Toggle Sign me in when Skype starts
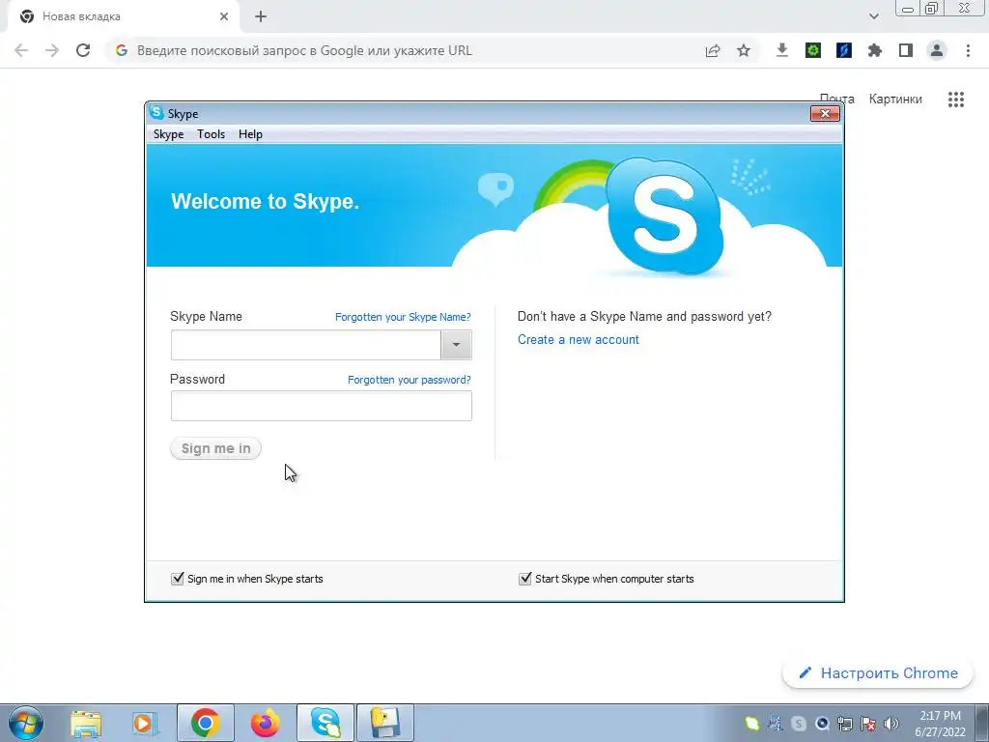 178,579
